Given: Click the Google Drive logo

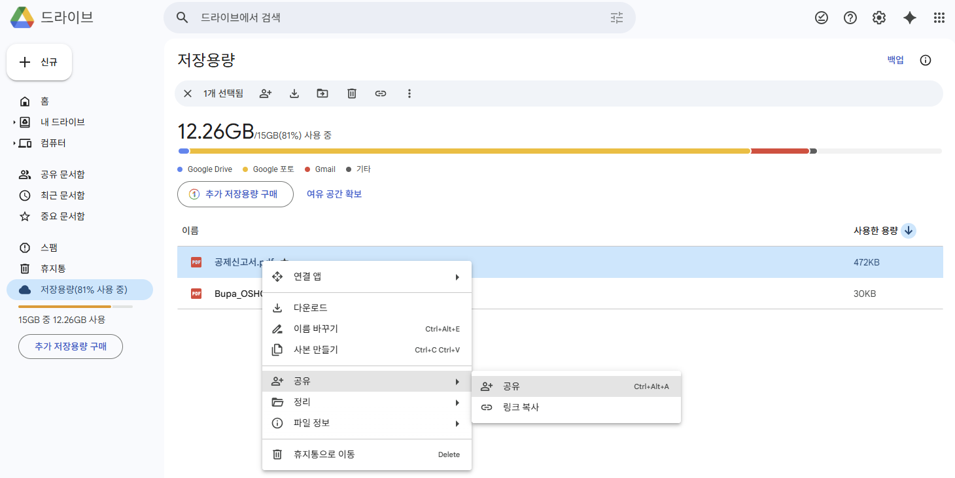Looking at the screenshot, I should click(22, 18).
